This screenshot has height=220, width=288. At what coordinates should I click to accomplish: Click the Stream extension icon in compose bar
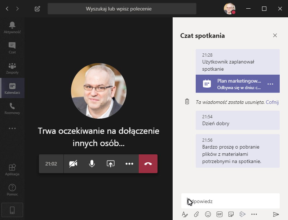[x=243, y=214]
